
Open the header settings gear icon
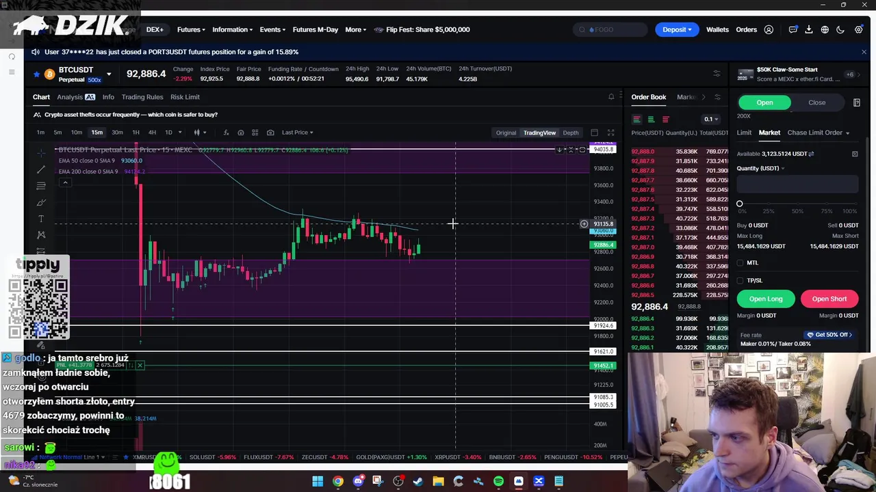[858, 29]
